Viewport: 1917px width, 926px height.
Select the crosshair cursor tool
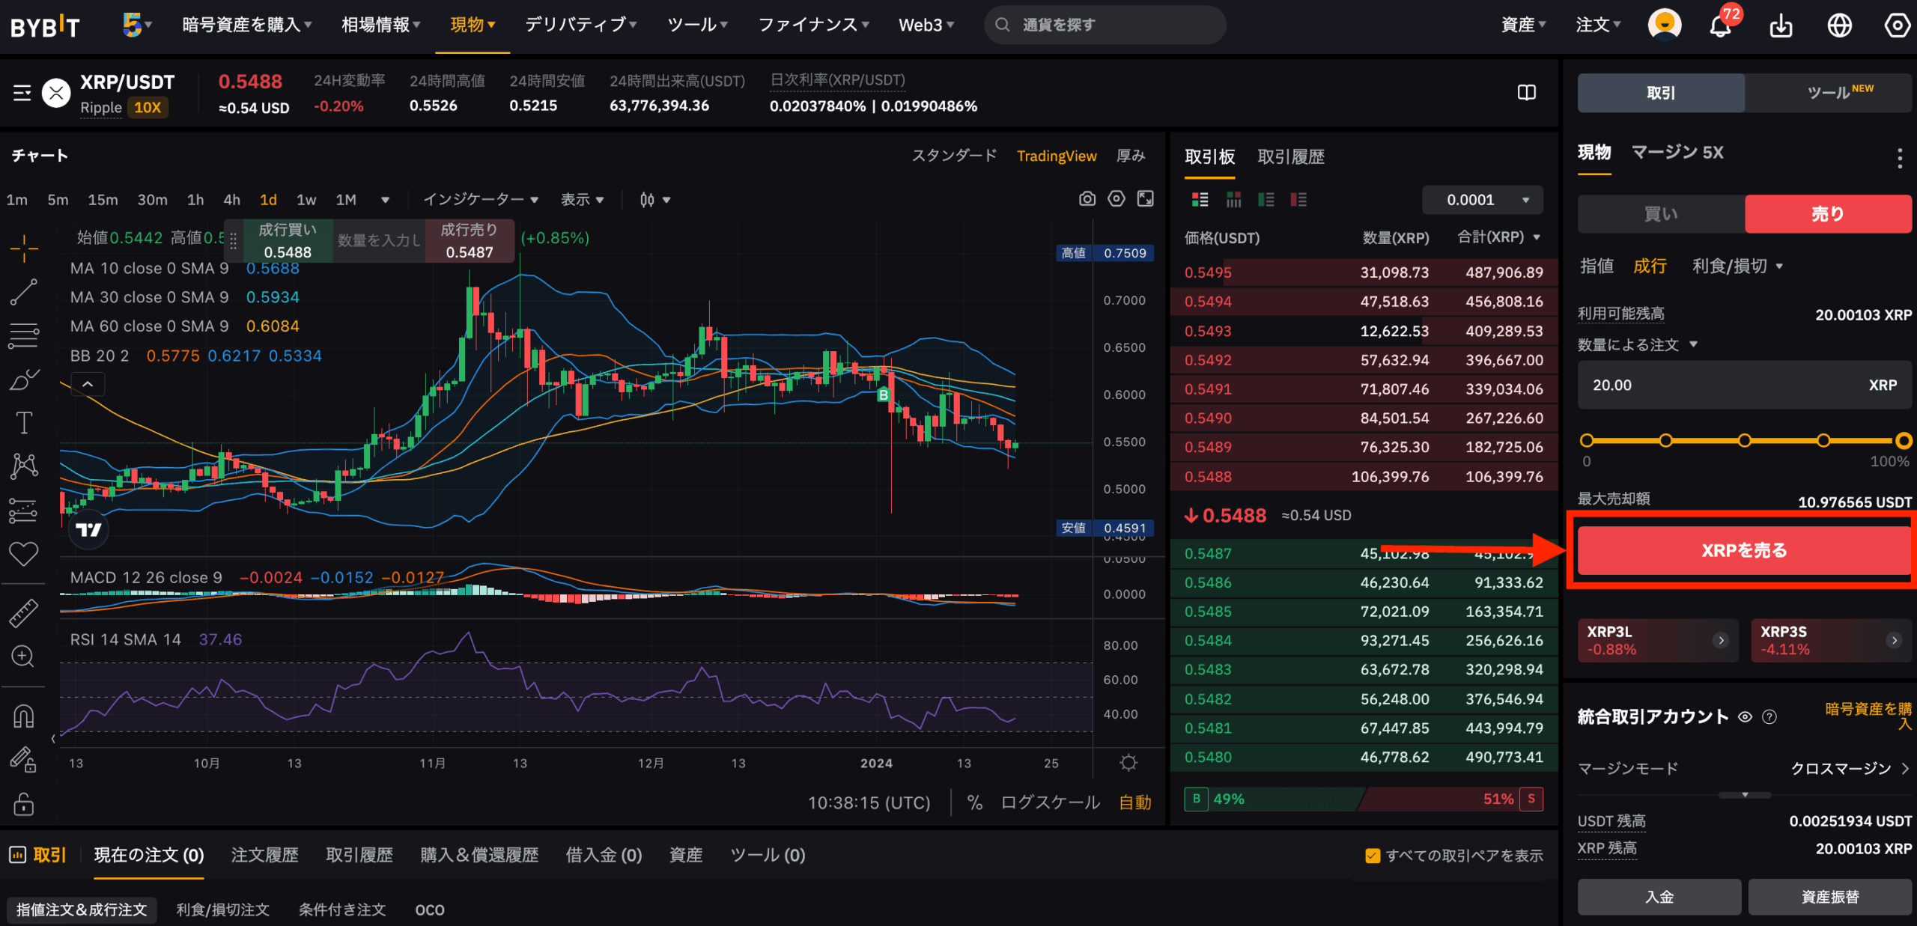pos(24,249)
